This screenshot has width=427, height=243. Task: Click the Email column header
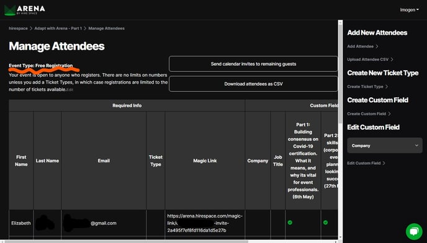104,161
